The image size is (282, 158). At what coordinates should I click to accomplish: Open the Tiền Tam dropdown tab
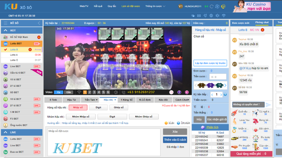click(x=88, y=100)
